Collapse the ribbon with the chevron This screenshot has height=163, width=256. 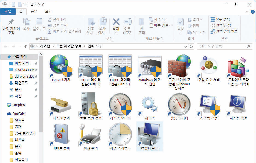[x=247, y=12]
